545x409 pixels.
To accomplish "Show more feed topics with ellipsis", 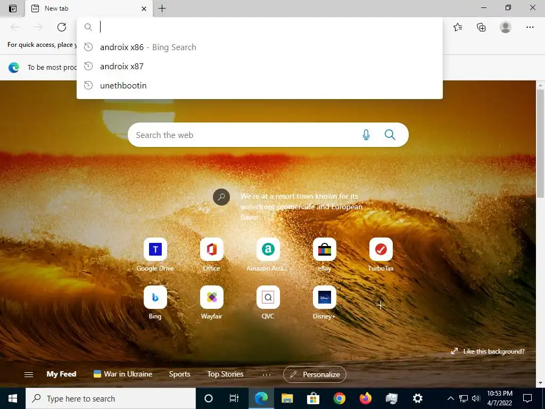I will tap(267, 374).
